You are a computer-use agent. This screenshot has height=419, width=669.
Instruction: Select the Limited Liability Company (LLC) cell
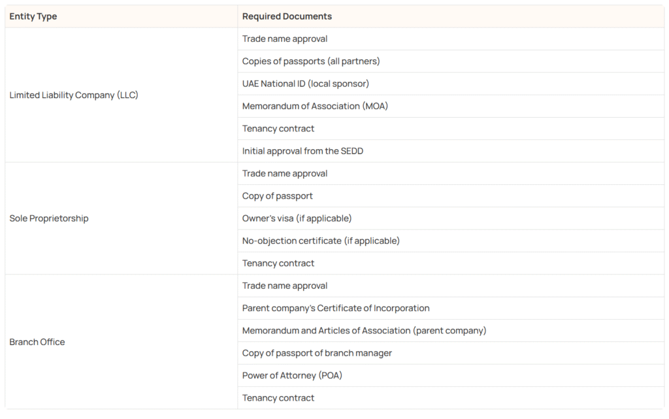pos(121,95)
